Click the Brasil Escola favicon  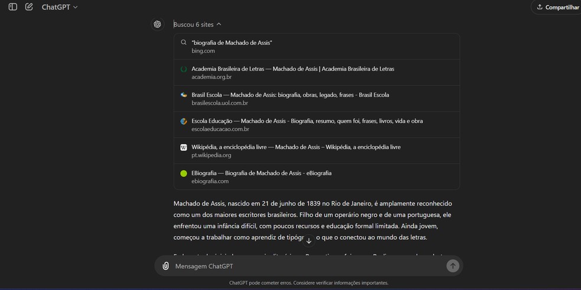point(184,95)
